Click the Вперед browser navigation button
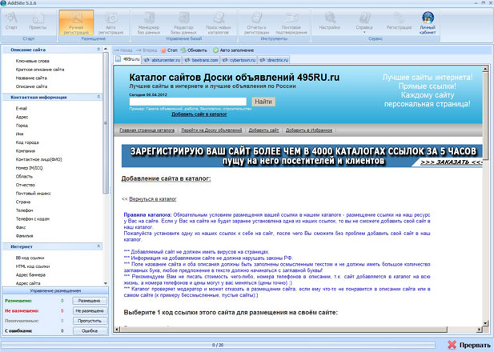Image resolution: width=494 pixels, height=352 pixels. point(147,50)
